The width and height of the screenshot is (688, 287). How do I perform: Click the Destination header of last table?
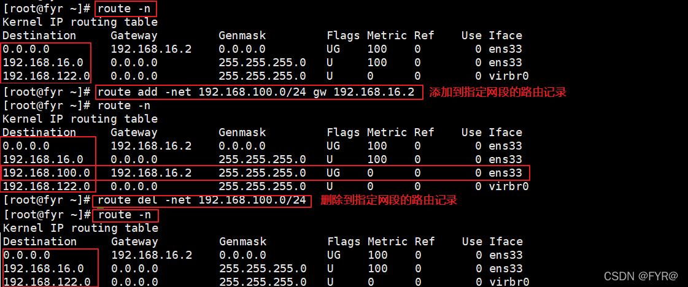[x=40, y=242]
